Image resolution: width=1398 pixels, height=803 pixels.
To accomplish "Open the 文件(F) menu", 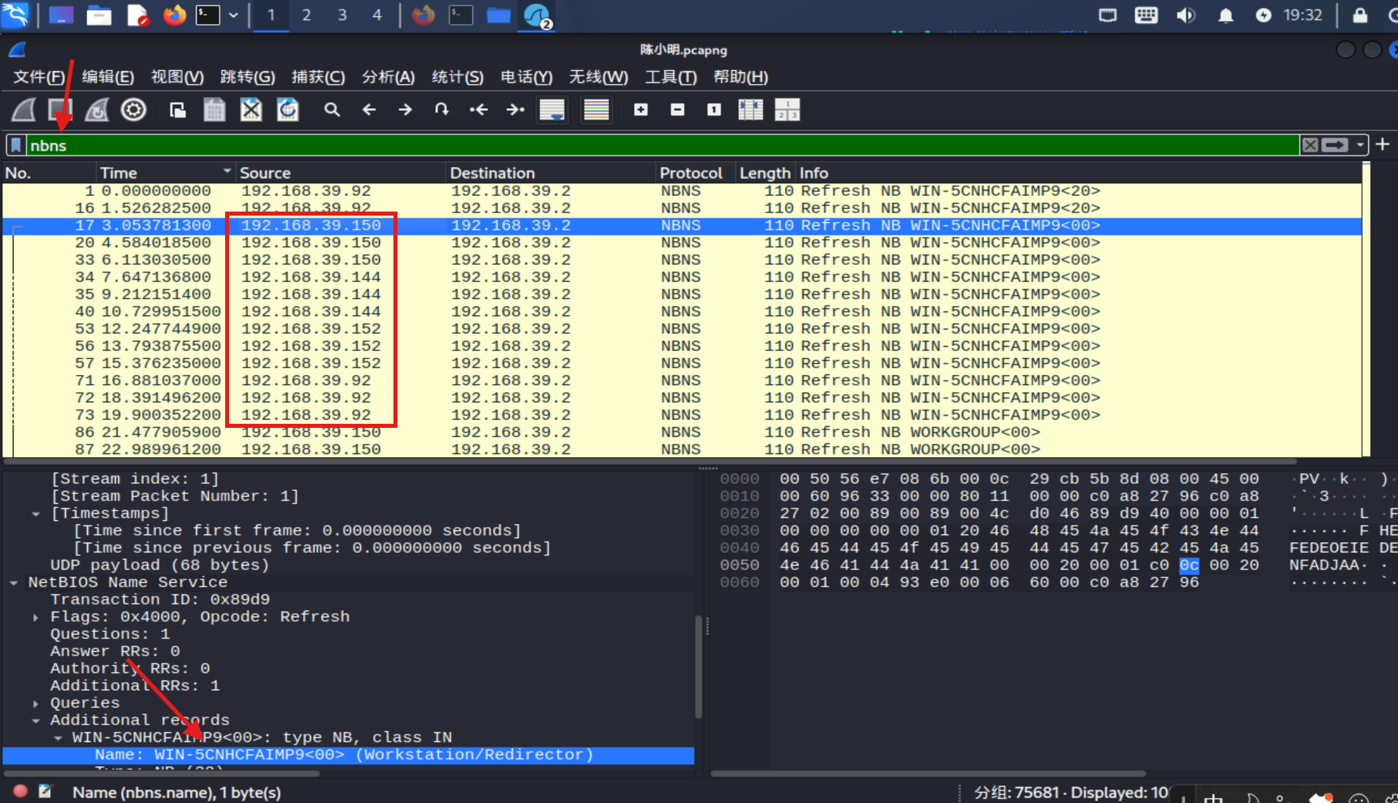I will click(39, 77).
